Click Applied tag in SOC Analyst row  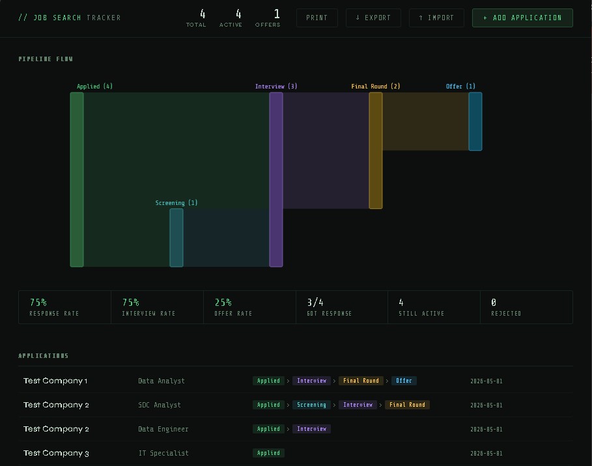(268, 405)
